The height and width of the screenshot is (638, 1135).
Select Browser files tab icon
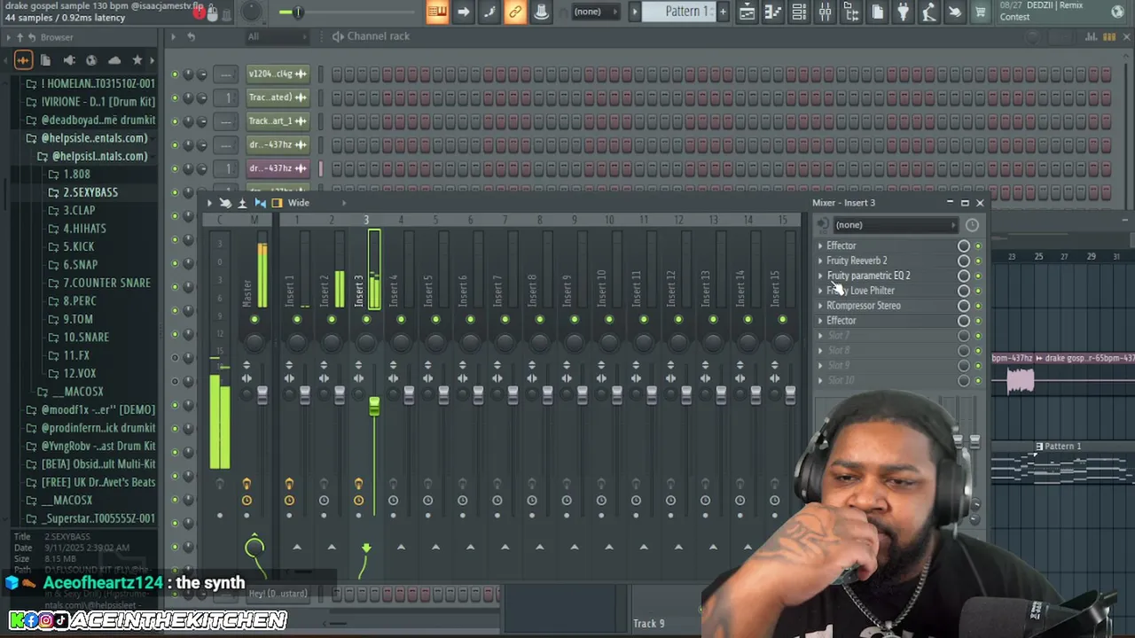tap(45, 60)
